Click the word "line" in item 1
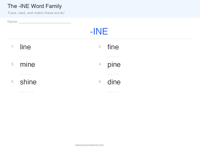Image resolution: width=200 pixels, height=150 pixels. 25,47
